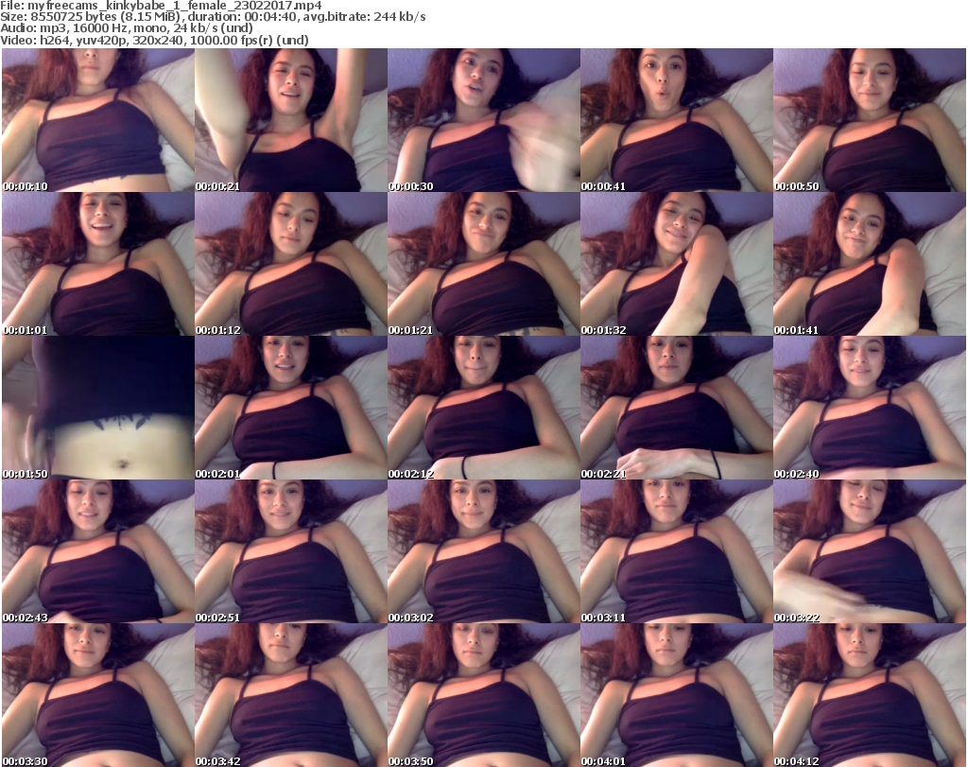The width and height of the screenshot is (968, 767).
Task: Click the thumbnail at timestamp 00:03:30
Action: pyautogui.click(x=98, y=695)
